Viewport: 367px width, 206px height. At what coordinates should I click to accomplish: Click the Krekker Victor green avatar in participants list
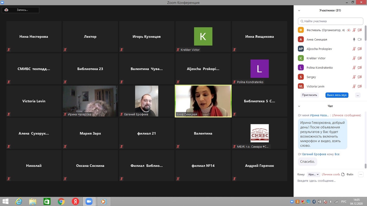[301, 58]
